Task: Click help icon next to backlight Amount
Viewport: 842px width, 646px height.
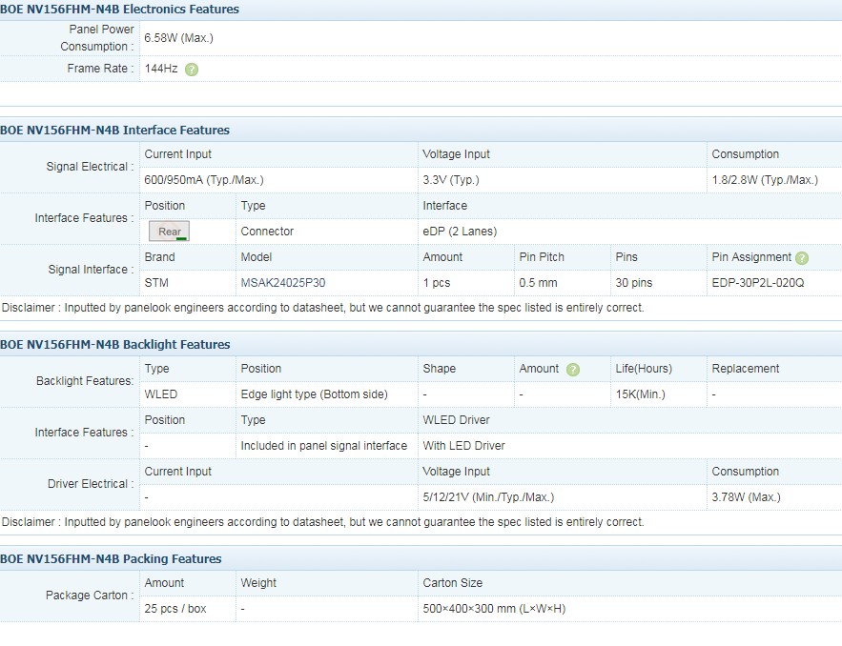Action: pyautogui.click(x=573, y=370)
